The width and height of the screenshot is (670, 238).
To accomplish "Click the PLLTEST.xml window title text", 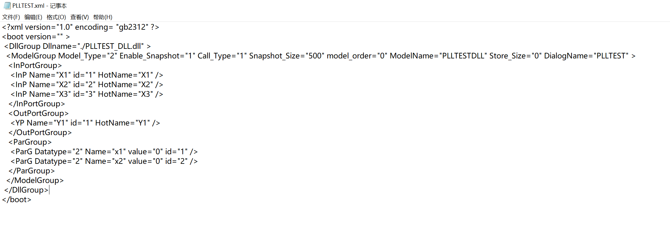I will (x=40, y=6).
